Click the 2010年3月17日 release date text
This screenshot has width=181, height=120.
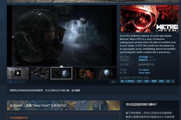(x=146, y=64)
